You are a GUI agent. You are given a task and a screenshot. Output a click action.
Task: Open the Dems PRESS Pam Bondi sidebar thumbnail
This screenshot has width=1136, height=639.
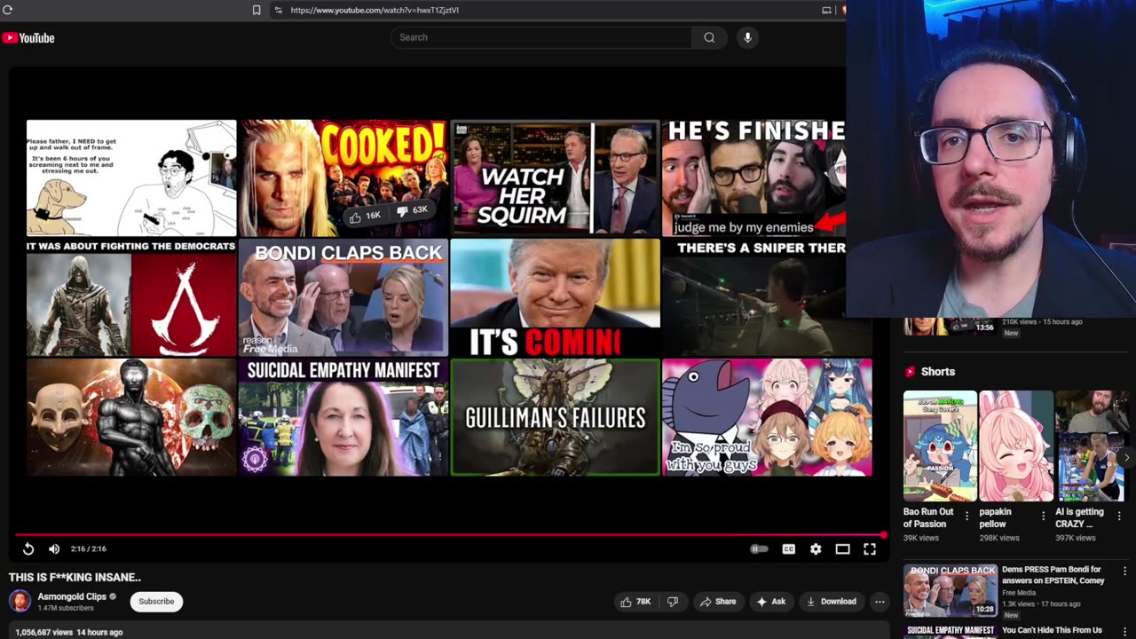[951, 590]
